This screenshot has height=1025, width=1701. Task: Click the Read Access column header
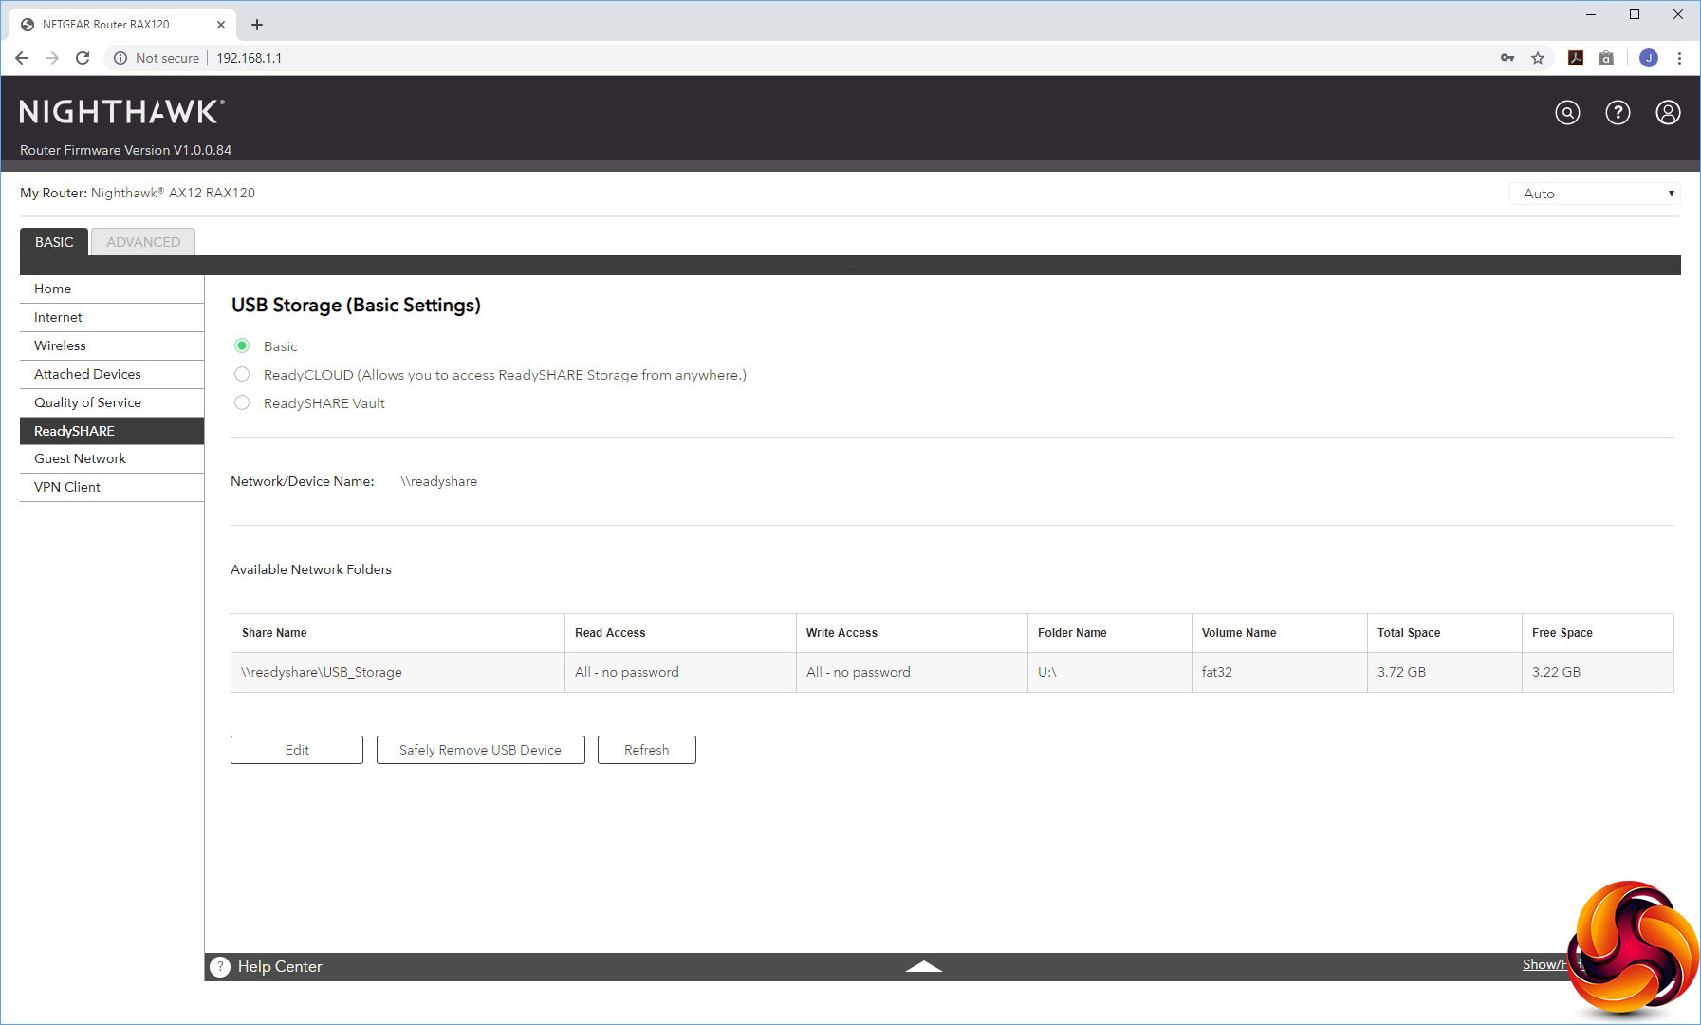(x=680, y=633)
